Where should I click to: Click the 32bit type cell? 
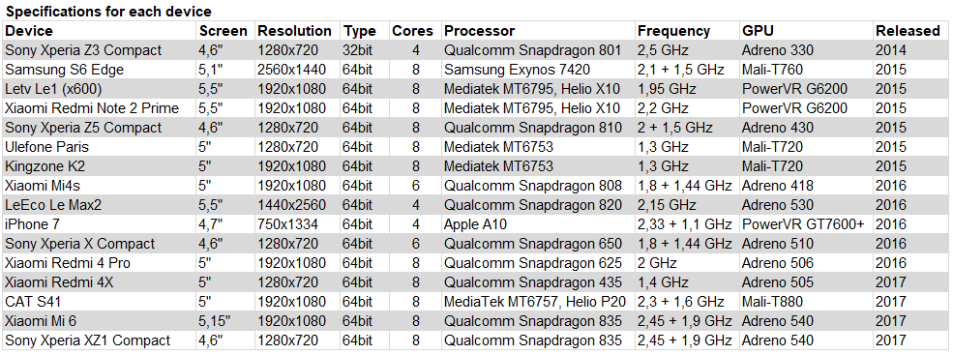[364, 50]
